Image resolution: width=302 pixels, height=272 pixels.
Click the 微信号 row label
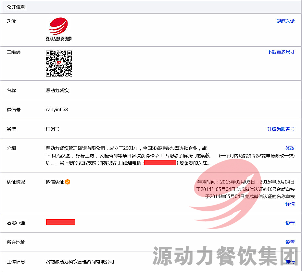14,110
